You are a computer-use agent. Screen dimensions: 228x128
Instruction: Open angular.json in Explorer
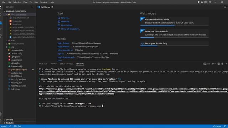coord(17,60)
